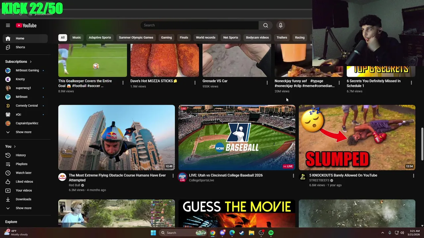Open options for Noneckjay funny short
The image size is (424, 238).
click(x=339, y=83)
